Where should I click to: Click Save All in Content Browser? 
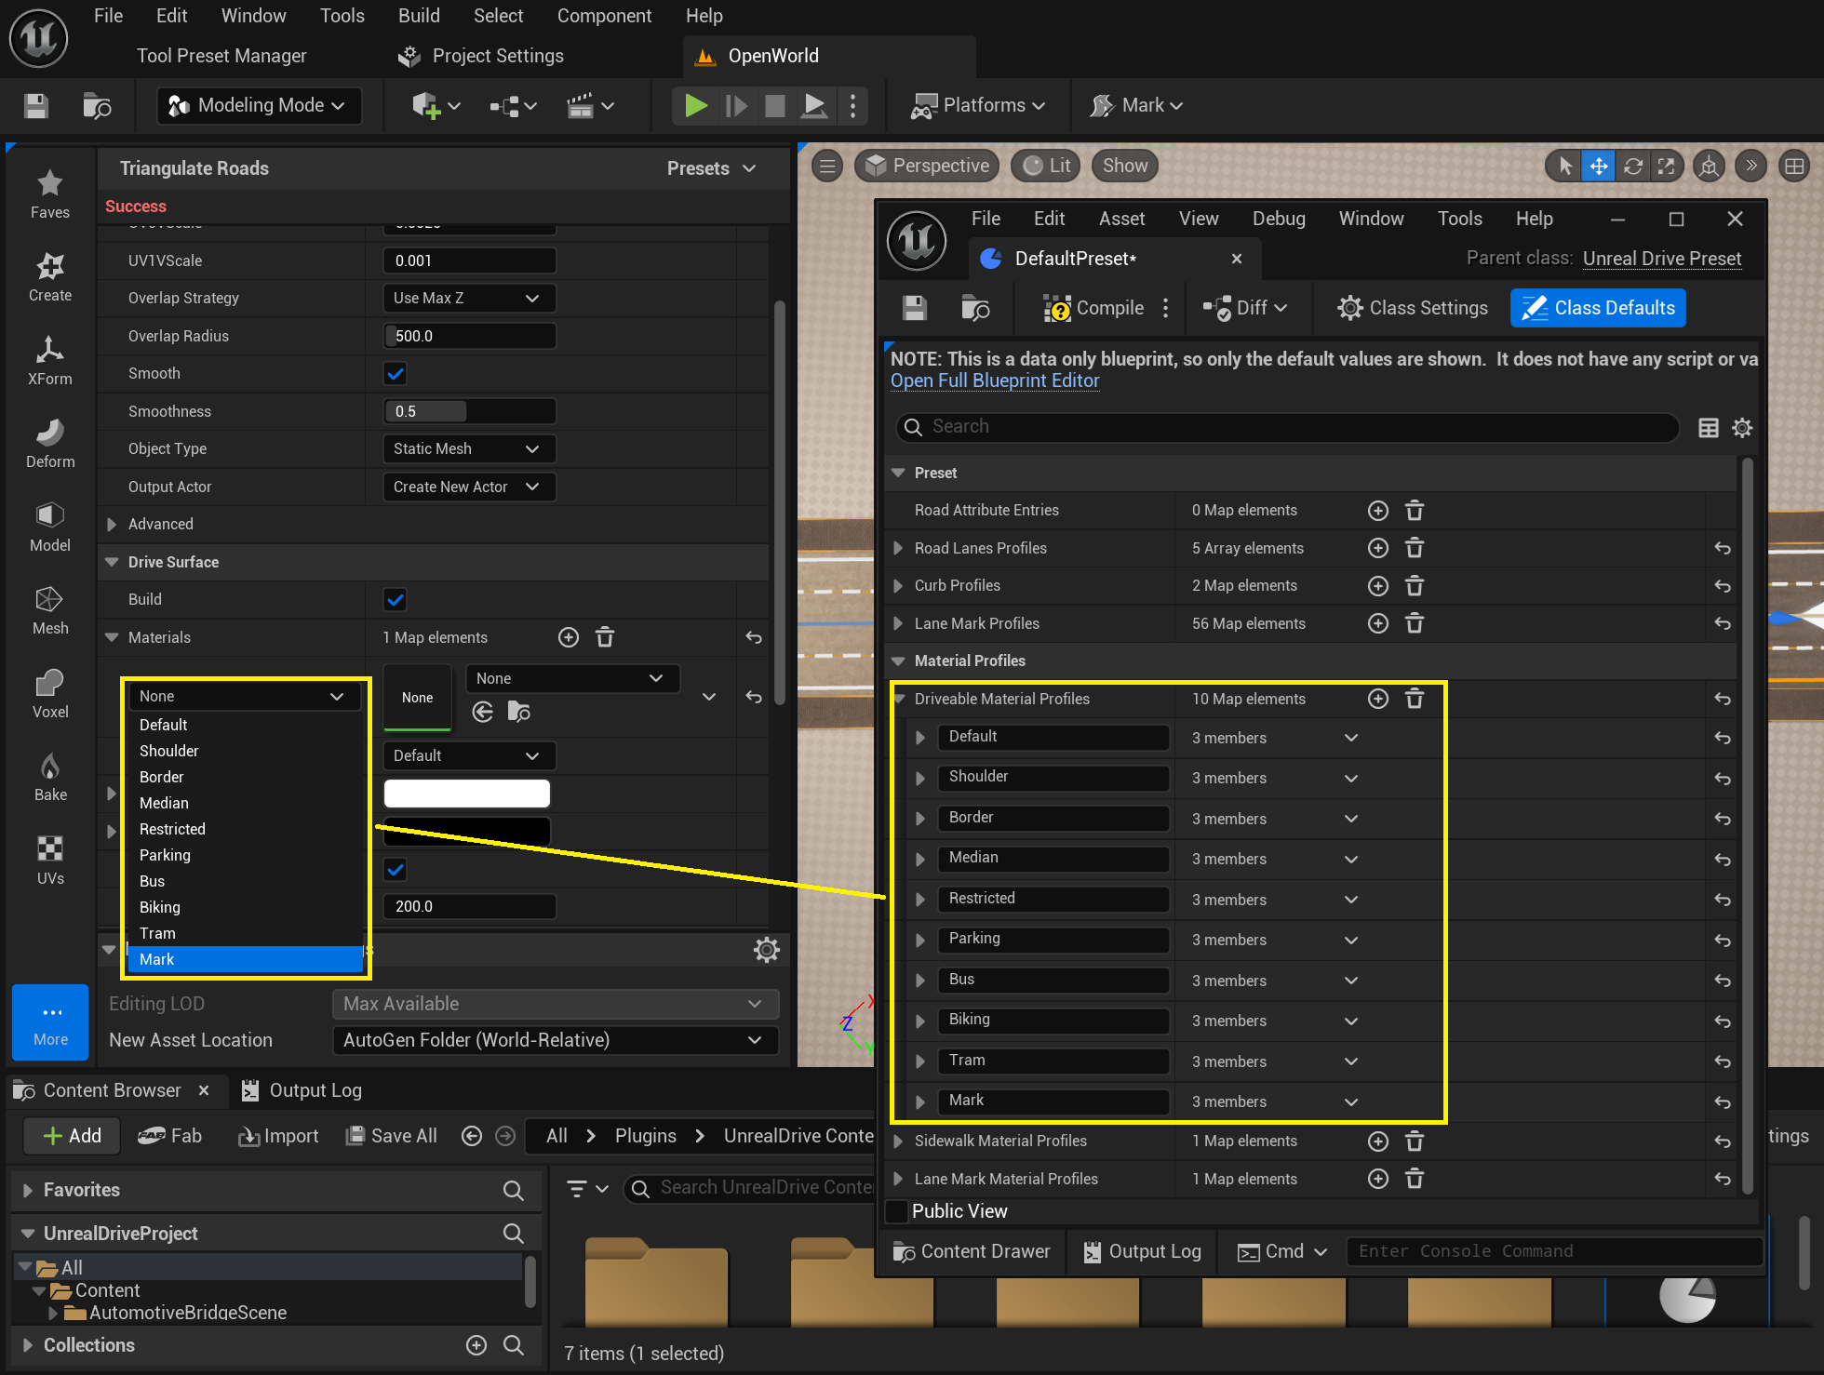pyautogui.click(x=391, y=1136)
